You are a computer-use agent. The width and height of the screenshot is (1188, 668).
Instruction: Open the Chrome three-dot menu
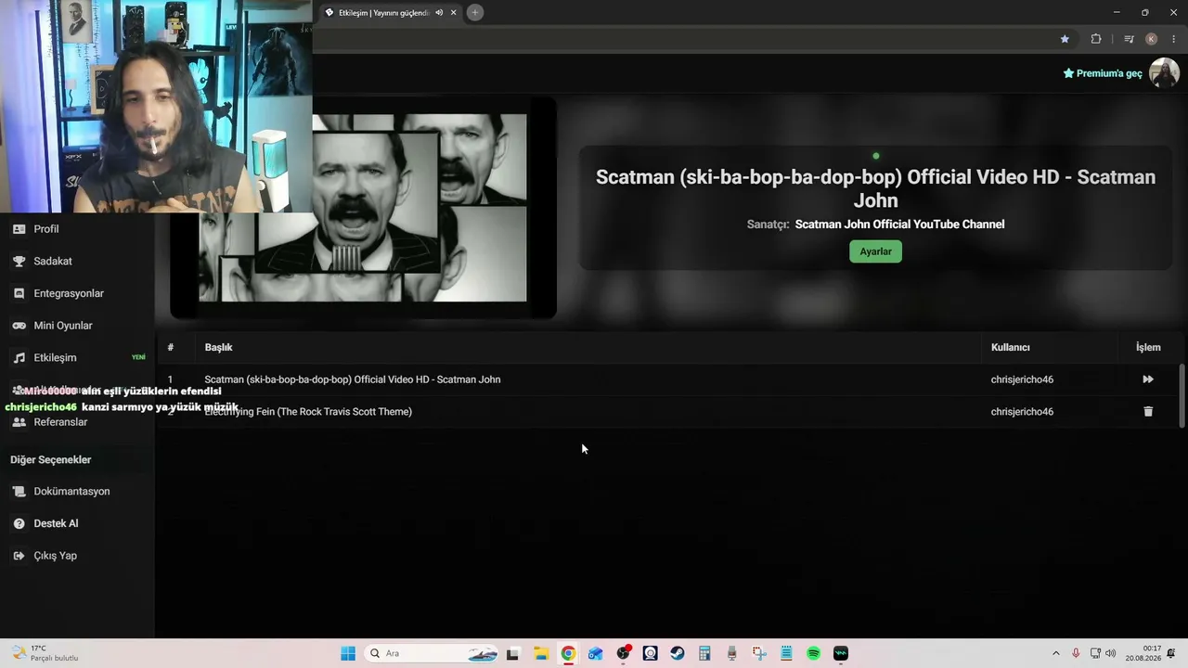pyautogui.click(x=1174, y=39)
